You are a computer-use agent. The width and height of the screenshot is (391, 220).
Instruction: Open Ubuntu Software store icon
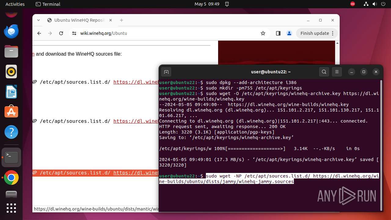11,112
